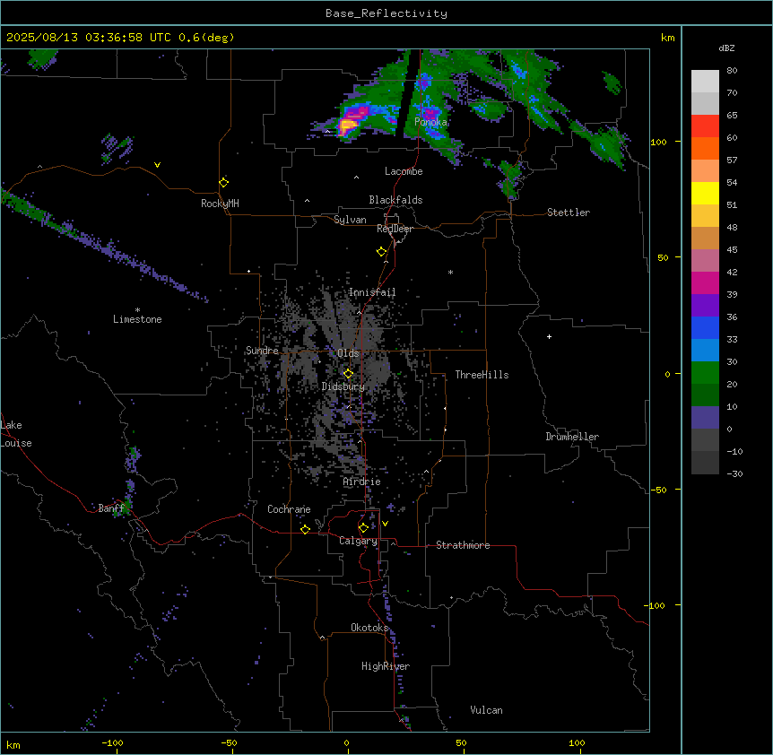Image resolution: width=773 pixels, height=755 pixels.
Task: Click the Innisfail label
Action: point(372,292)
